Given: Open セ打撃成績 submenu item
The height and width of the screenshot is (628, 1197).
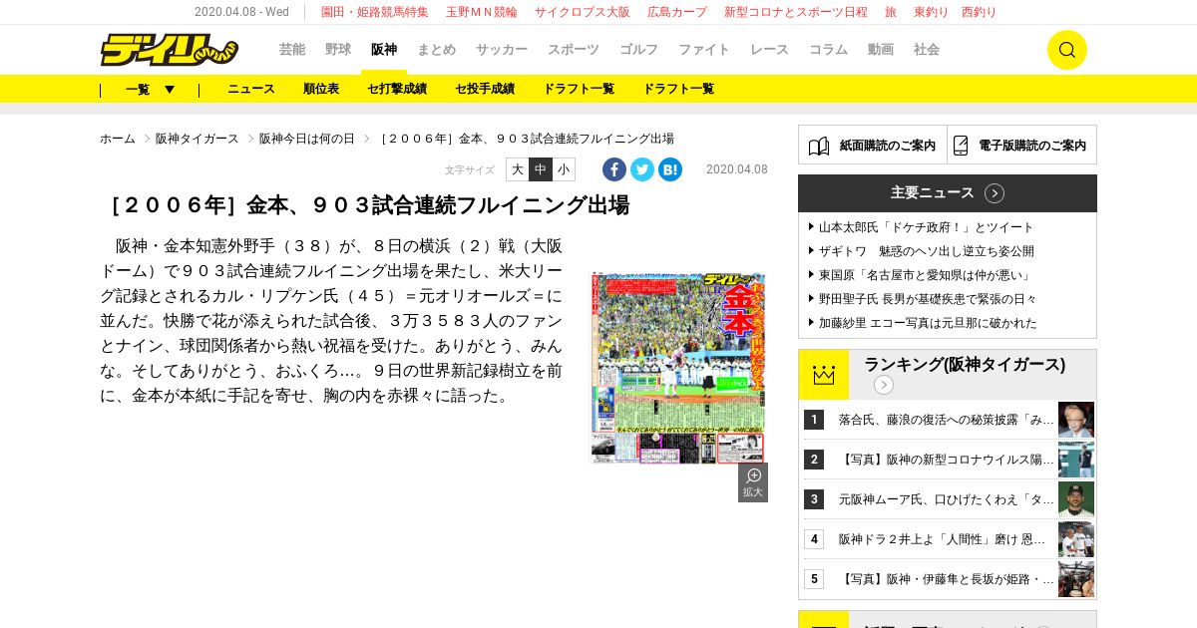Looking at the screenshot, I should pyautogui.click(x=397, y=89).
